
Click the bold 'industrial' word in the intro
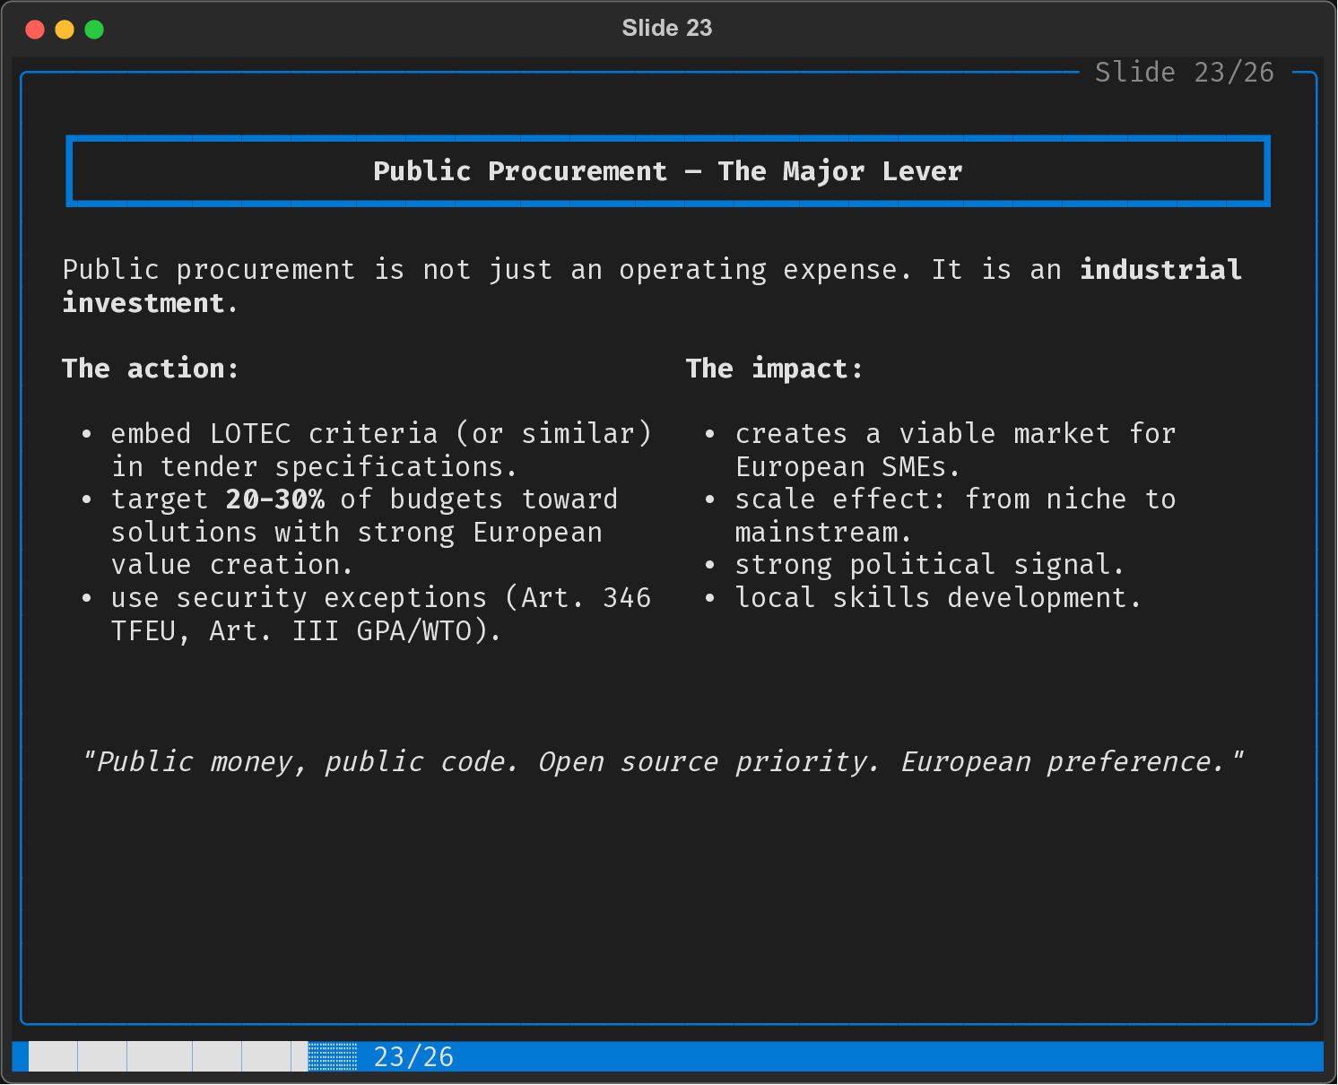pyautogui.click(x=1160, y=270)
